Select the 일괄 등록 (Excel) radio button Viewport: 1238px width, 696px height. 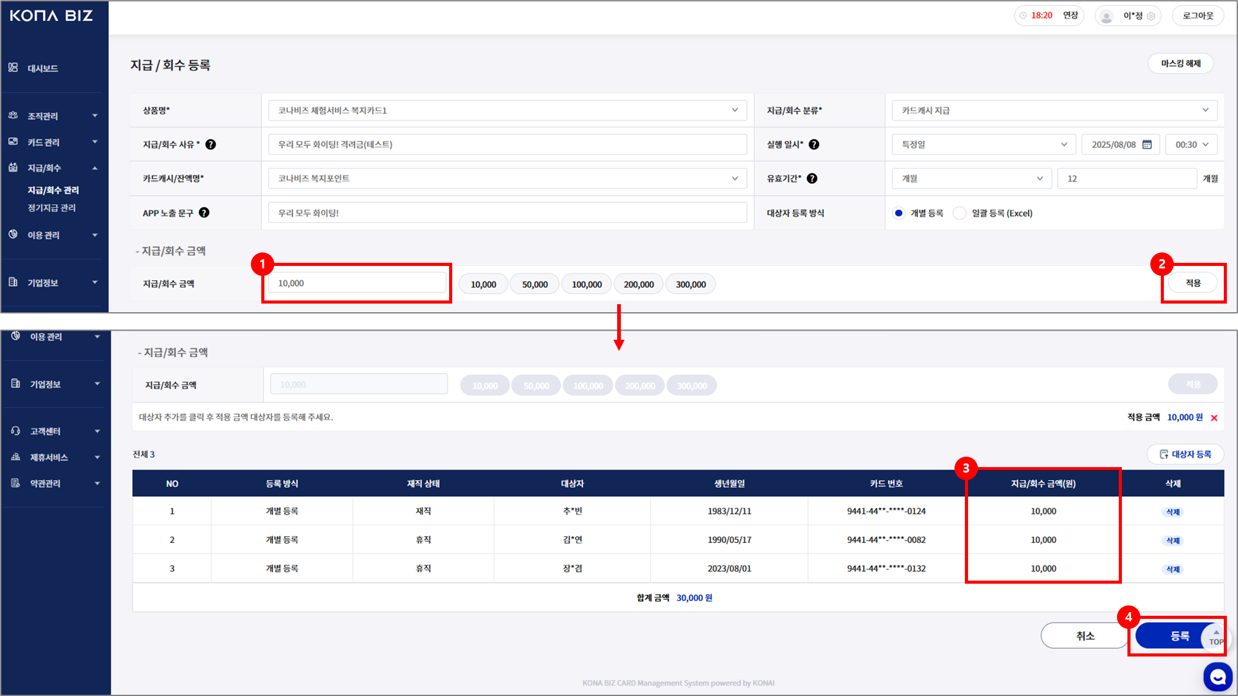(x=959, y=213)
